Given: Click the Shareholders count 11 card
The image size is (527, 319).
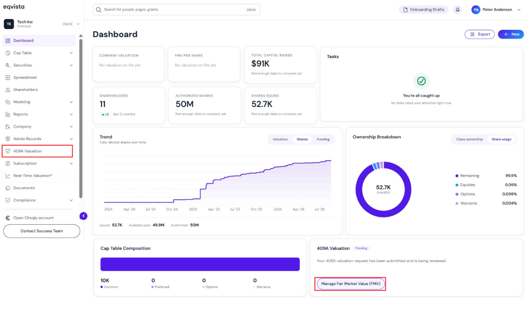Looking at the screenshot, I should point(129,105).
